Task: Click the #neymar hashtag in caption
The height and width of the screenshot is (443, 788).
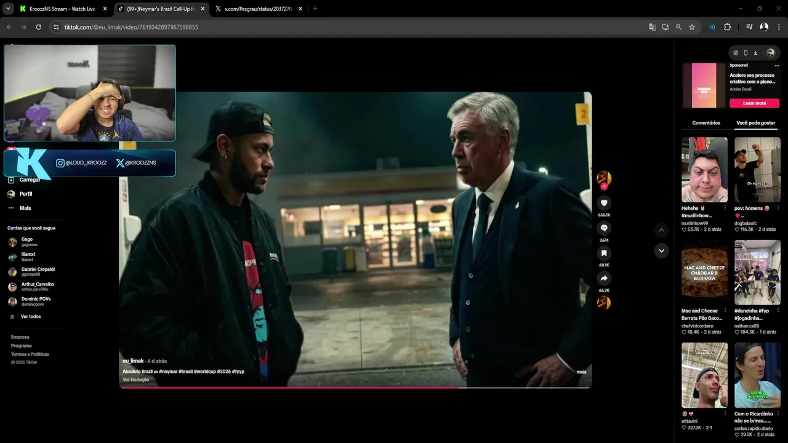Action: coord(168,372)
